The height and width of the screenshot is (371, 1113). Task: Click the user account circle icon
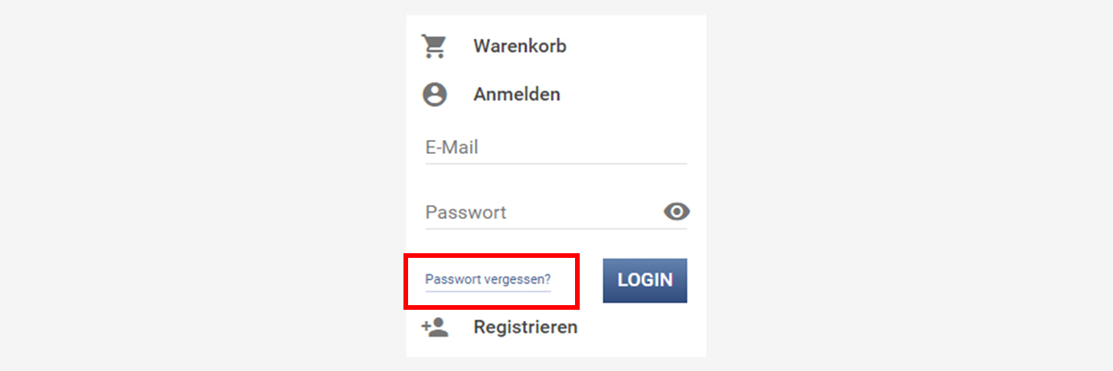point(434,95)
